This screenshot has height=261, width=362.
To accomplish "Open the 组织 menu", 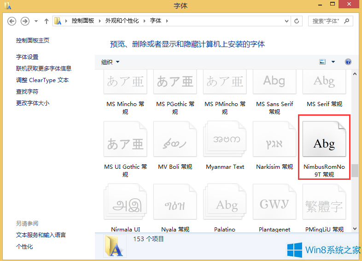I will coord(110,62).
